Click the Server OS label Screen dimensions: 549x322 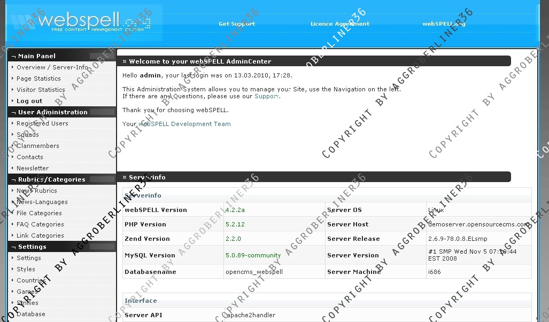pyautogui.click(x=344, y=210)
